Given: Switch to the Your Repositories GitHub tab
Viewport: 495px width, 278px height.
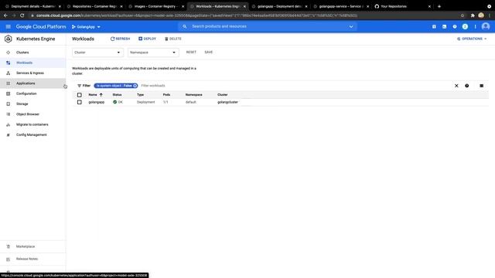Looking at the screenshot, I should [402, 6].
